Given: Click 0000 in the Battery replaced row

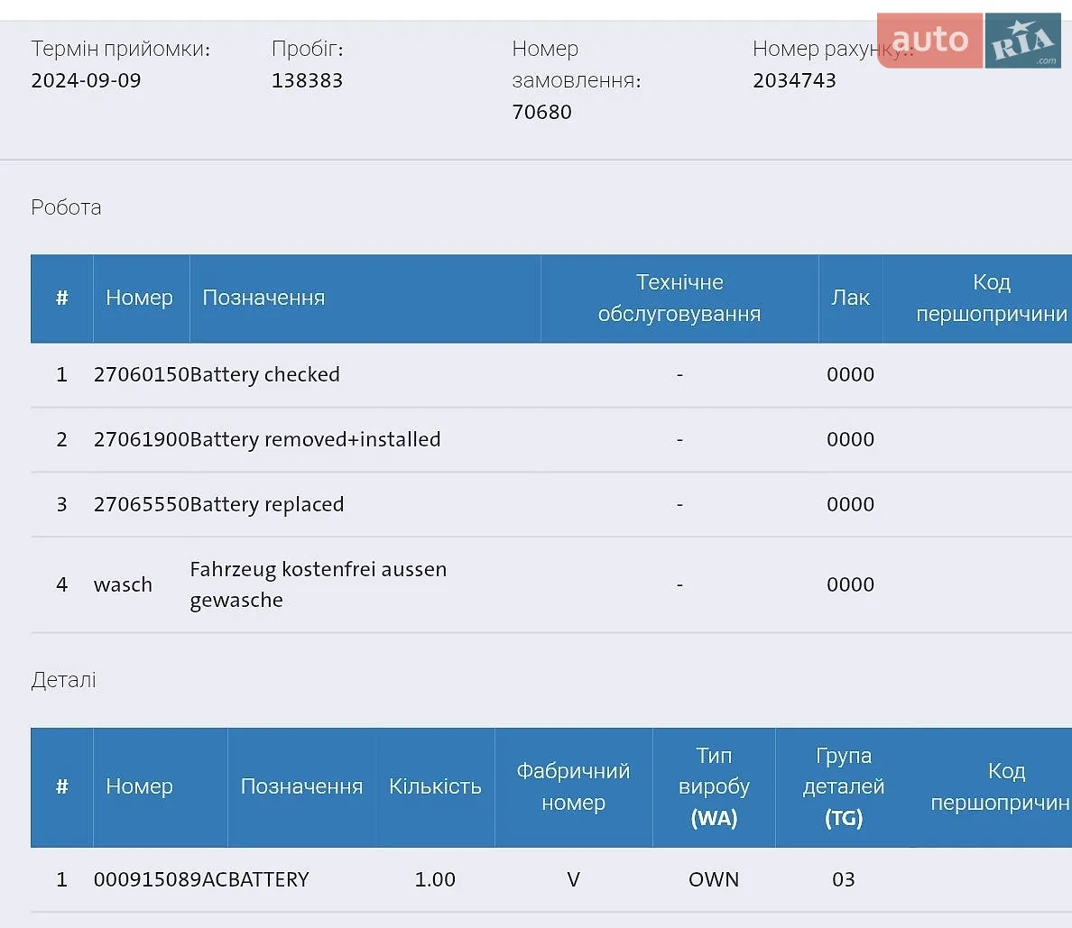Looking at the screenshot, I should 851,504.
